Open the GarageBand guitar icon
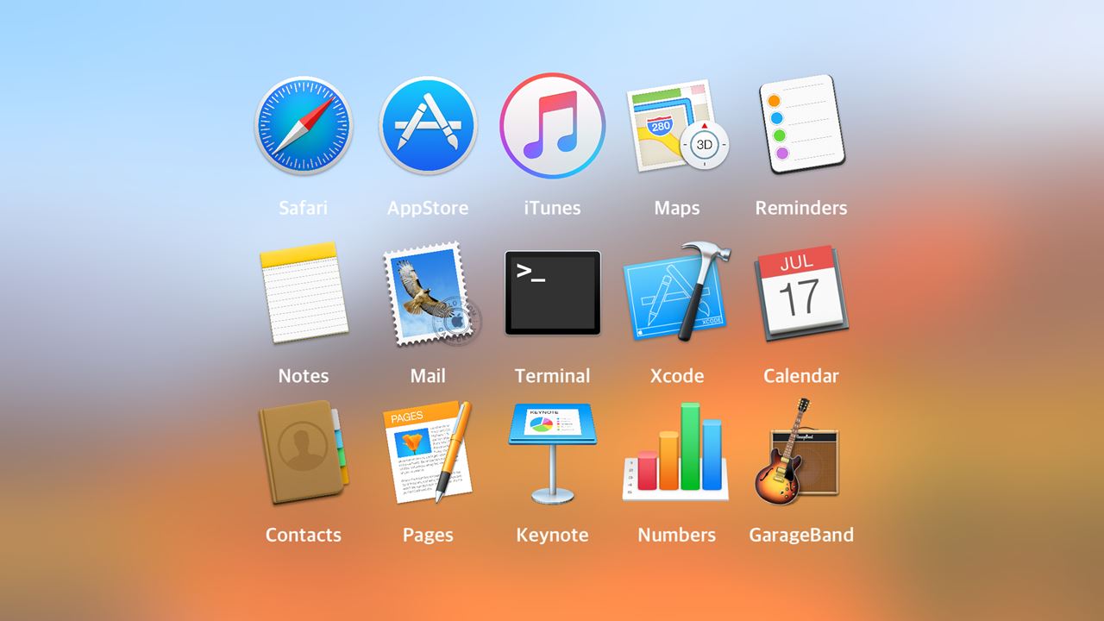 click(797, 452)
